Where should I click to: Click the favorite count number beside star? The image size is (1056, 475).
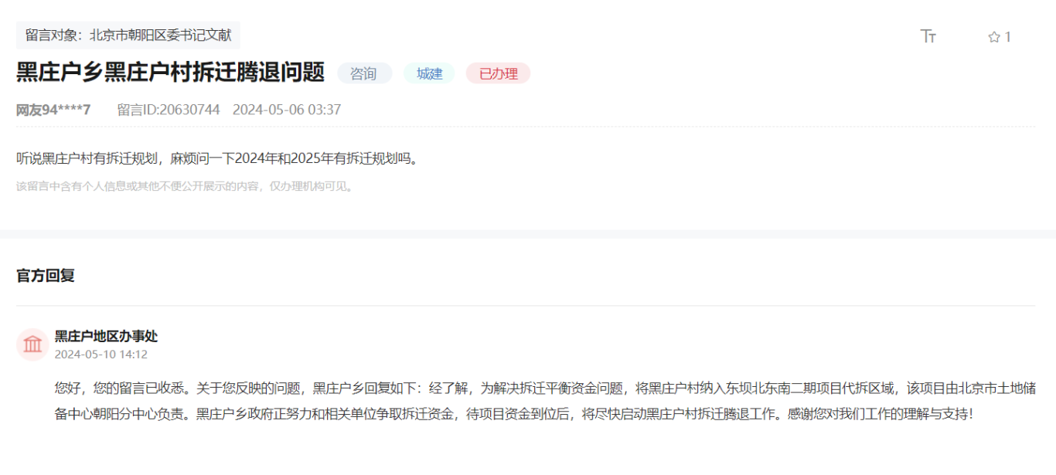1007,37
